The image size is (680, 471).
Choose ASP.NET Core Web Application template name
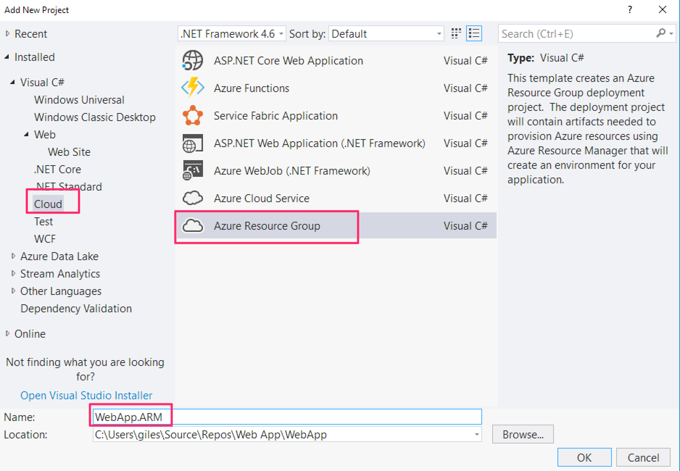pyautogui.click(x=288, y=61)
